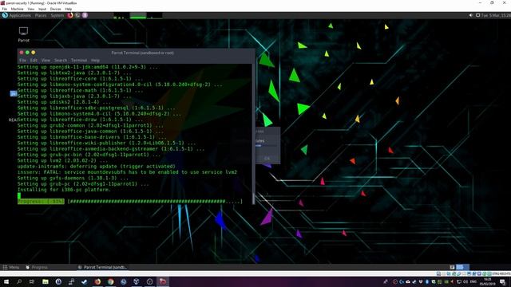The width and height of the screenshot is (511, 287).
Task: Open Parrot Terminal View menu
Action: point(46,61)
